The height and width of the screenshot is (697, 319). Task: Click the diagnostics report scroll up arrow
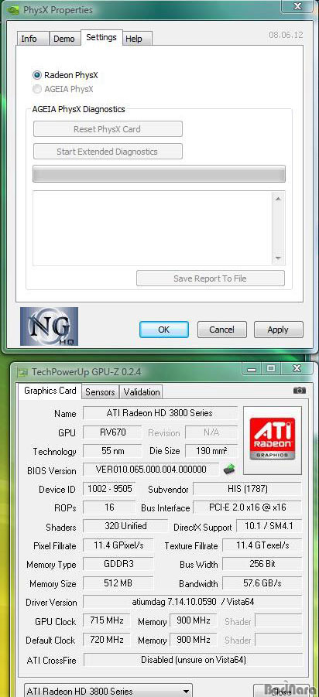click(278, 199)
